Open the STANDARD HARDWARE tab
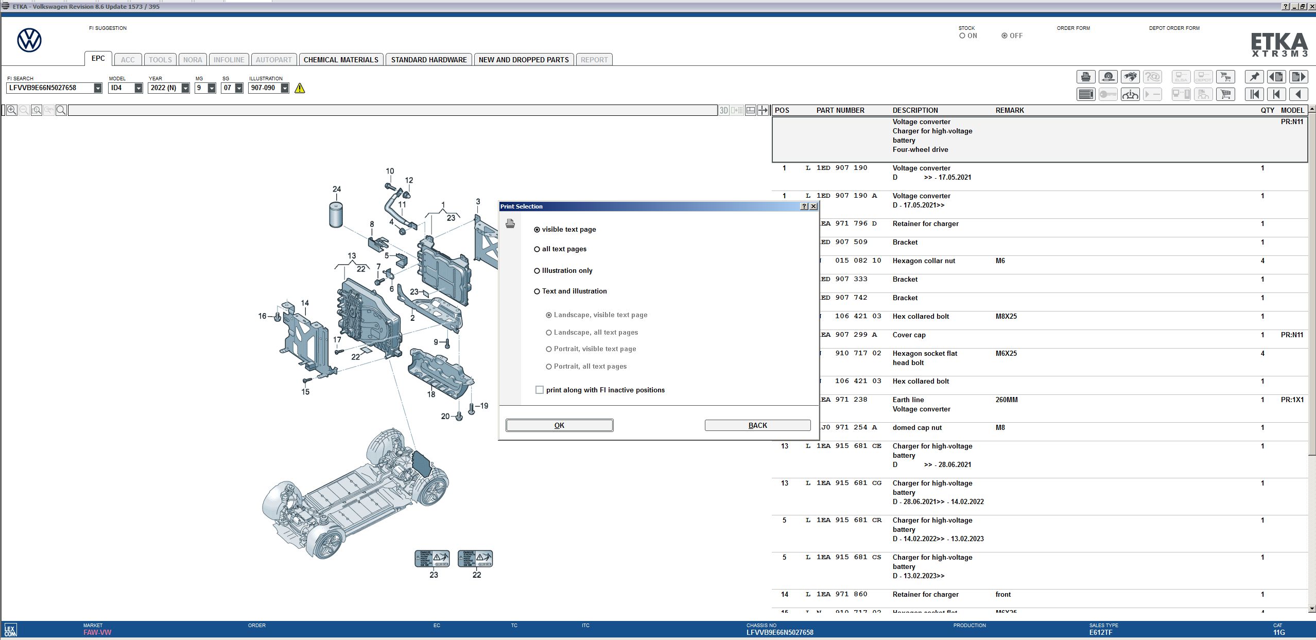Screen dimensions: 1316x640 (x=429, y=60)
